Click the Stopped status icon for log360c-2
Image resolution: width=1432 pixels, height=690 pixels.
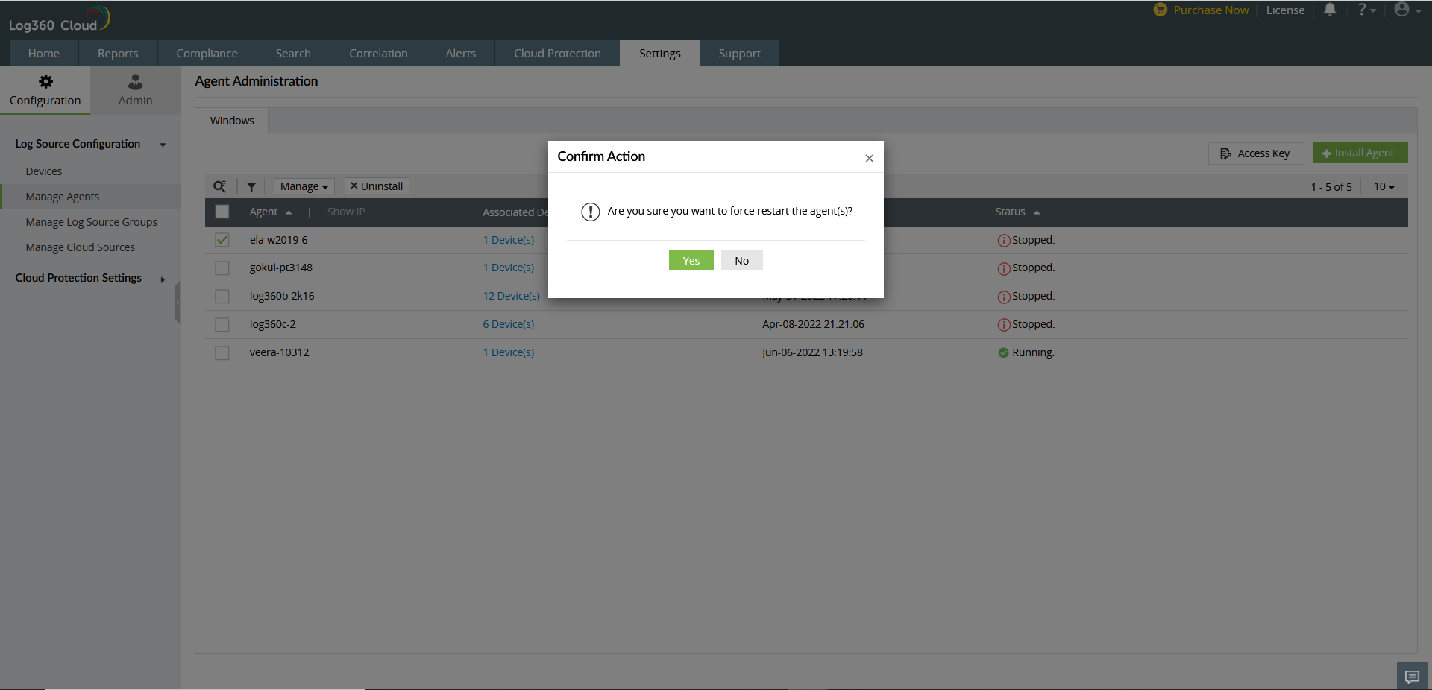pyautogui.click(x=1004, y=325)
